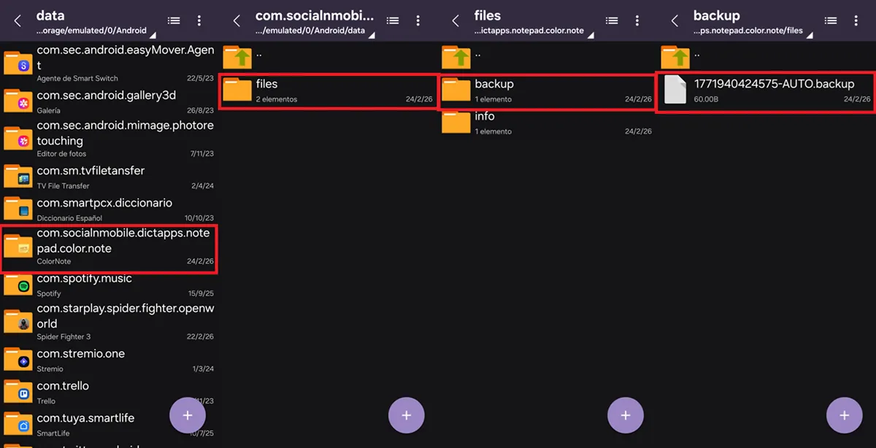Switch view mode using list icon in files panel
876x448 pixels.
[x=612, y=21]
